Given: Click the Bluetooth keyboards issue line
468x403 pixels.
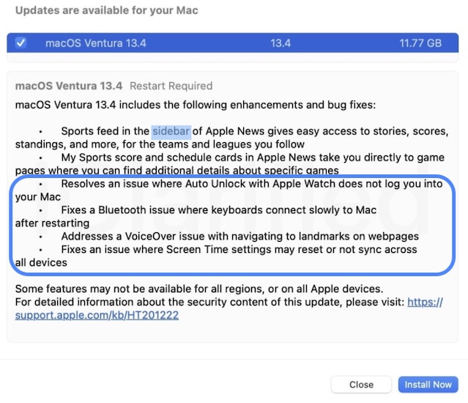Looking at the screenshot, I should [219, 210].
